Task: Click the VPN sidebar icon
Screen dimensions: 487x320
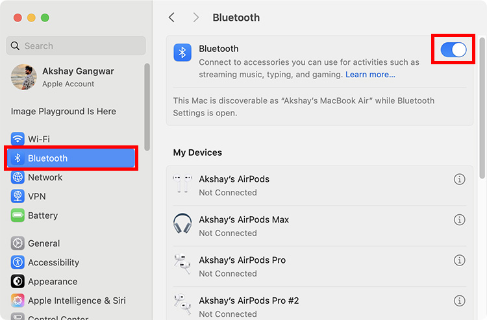Action: (x=18, y=197)
